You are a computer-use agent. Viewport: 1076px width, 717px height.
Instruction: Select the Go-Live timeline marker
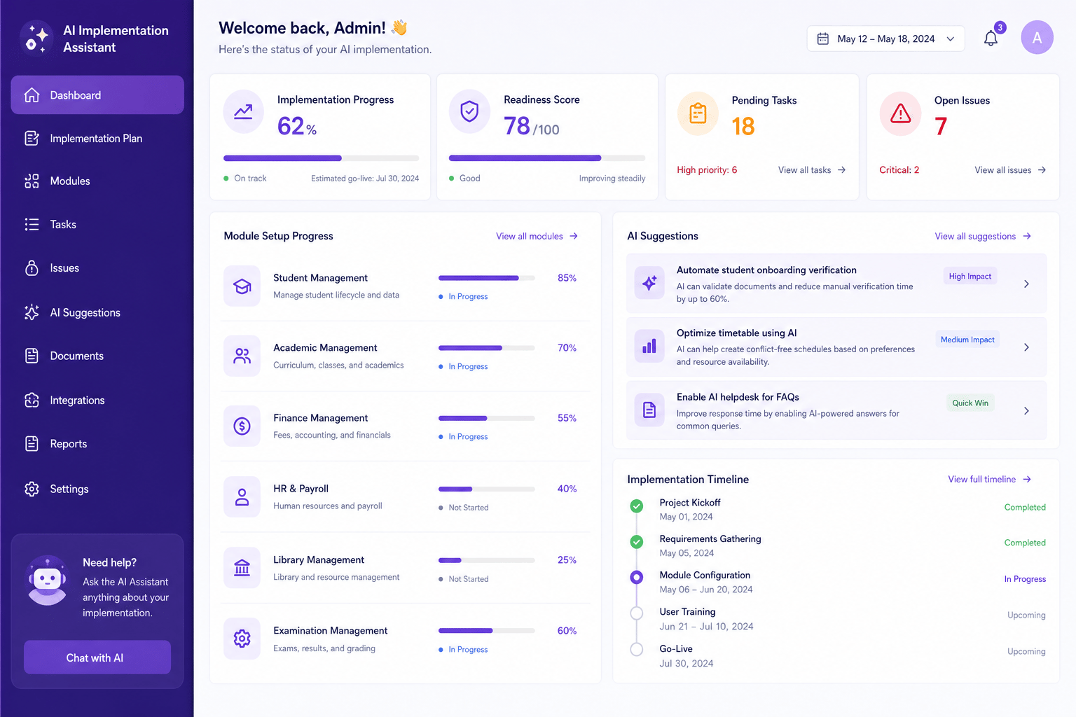coord(636,649)
